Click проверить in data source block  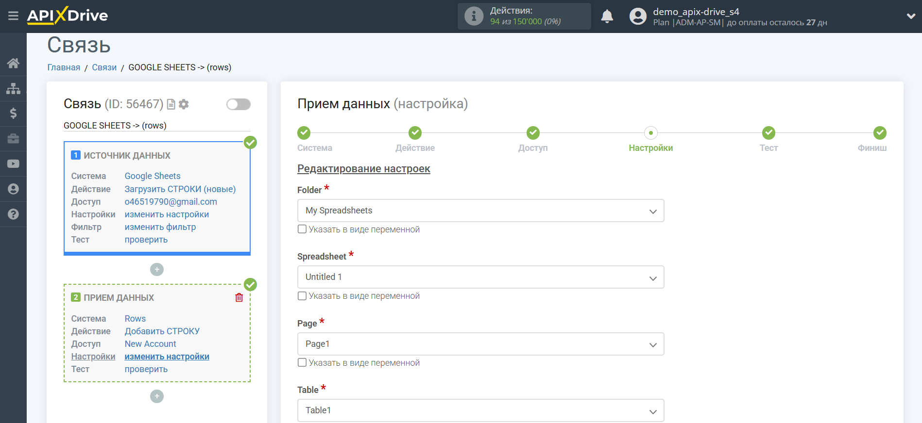pos(146,240)
